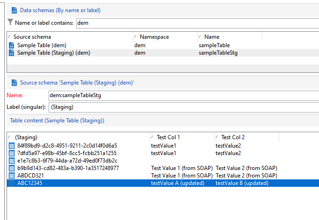Click the Sample Table (Staging) schema icon

coord(12,53)
